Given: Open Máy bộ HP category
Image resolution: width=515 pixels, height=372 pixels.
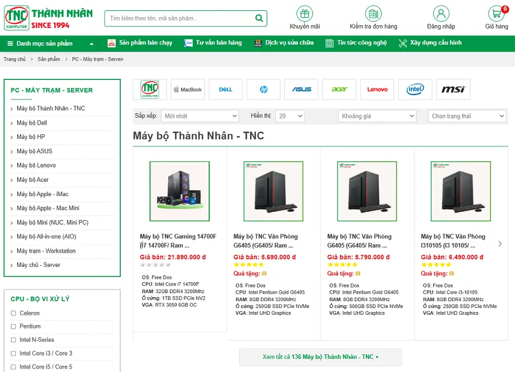Looking at the screenshot, I should point(31,137).
